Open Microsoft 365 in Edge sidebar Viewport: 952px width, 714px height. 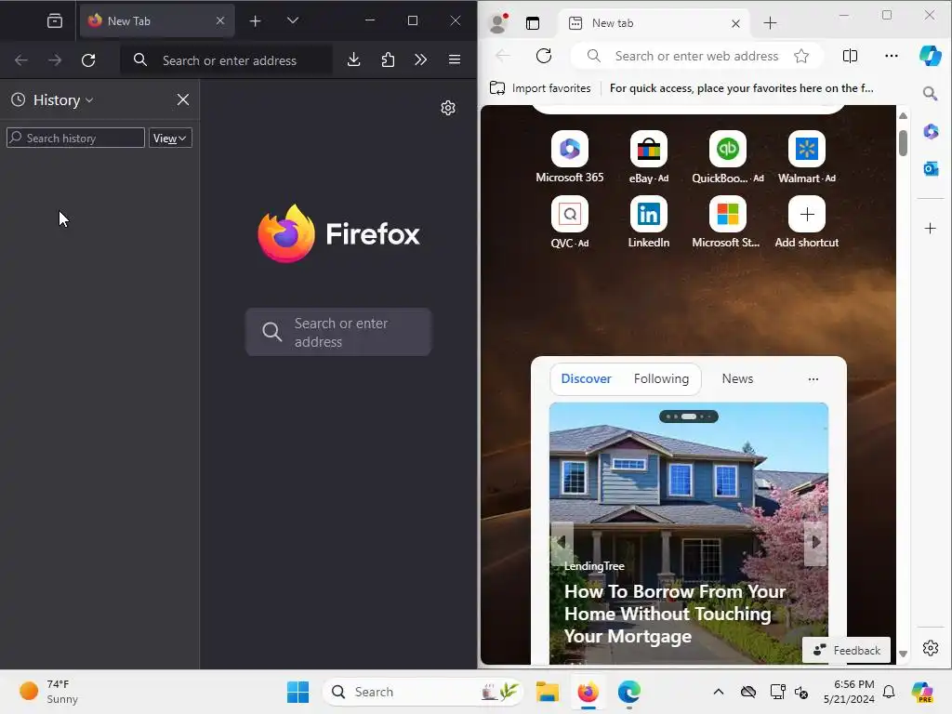(930, 131)
